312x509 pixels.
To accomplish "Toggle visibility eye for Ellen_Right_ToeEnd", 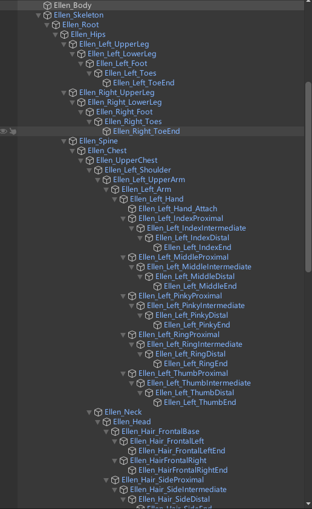I will click(x=4, y=131).
